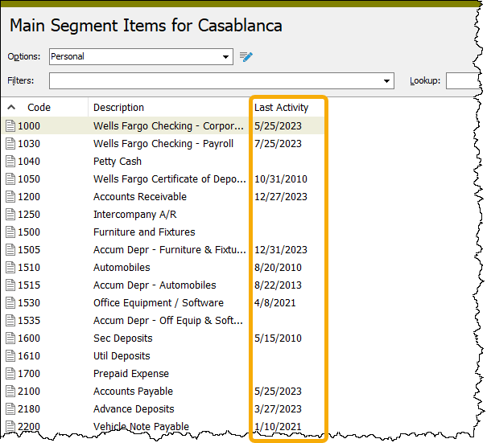Click document icon for code 1200
Screen dimensions: 487x443
10,197
